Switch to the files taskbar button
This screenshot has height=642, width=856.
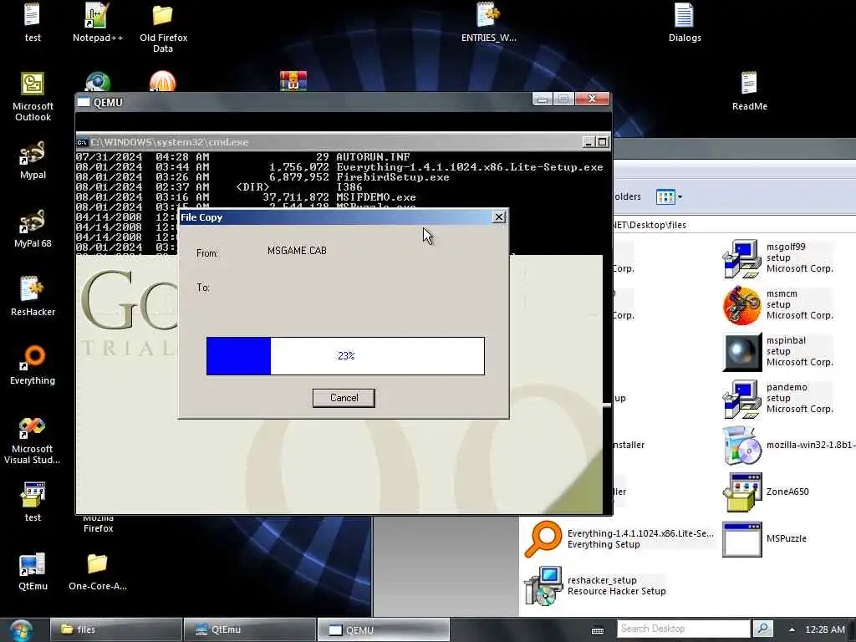(116, 629)
